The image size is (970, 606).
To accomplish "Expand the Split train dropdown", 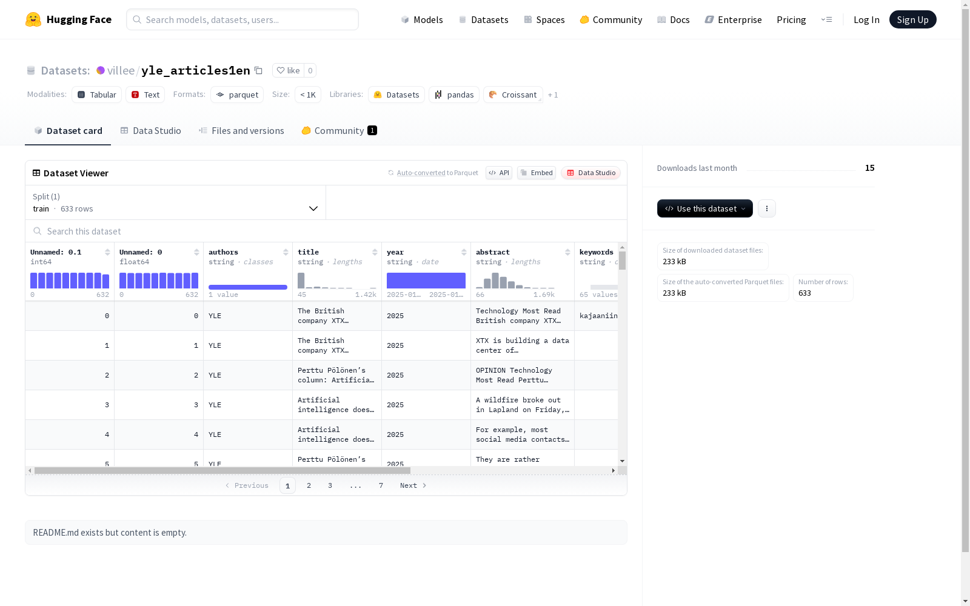I will click(175, 202).
